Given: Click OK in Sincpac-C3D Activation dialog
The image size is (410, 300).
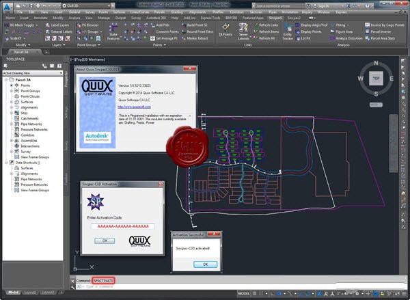Looking at the screenshot, I should click(x=105, y=241).
